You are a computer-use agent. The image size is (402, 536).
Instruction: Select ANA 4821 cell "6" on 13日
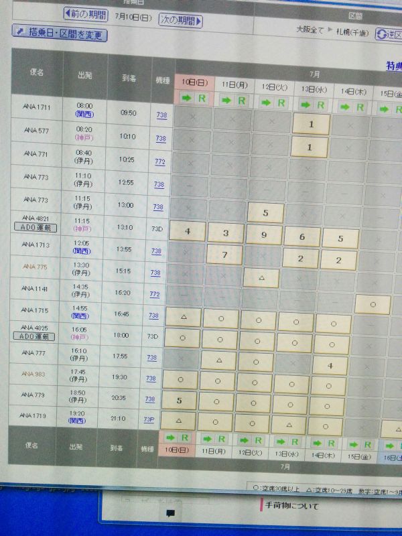point(302,237)
